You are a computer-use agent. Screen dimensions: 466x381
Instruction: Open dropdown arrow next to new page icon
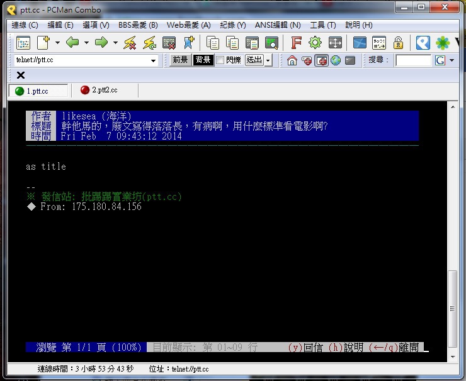click(x=58, y=43)
